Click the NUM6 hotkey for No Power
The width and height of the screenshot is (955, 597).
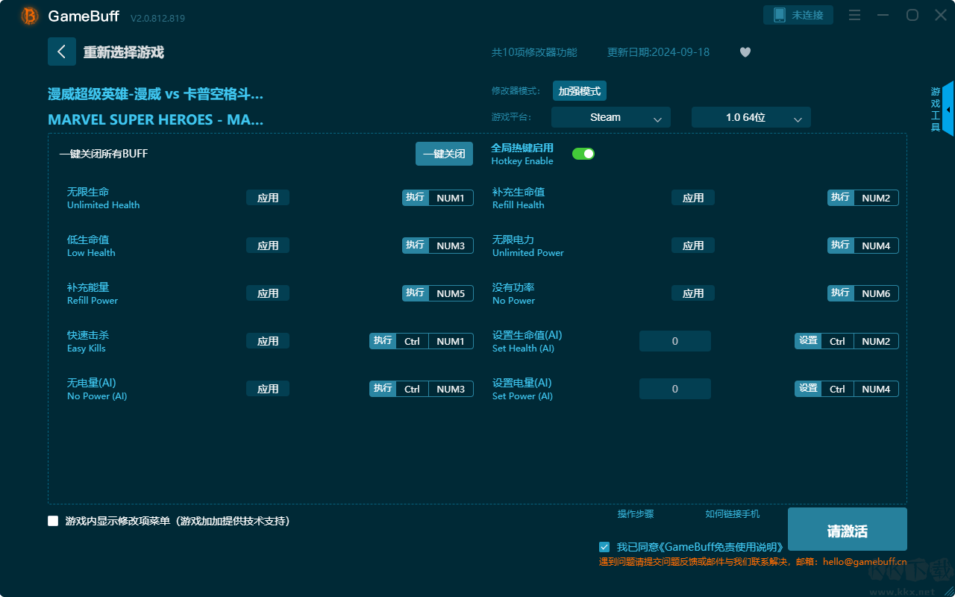(x=876, y=293)
